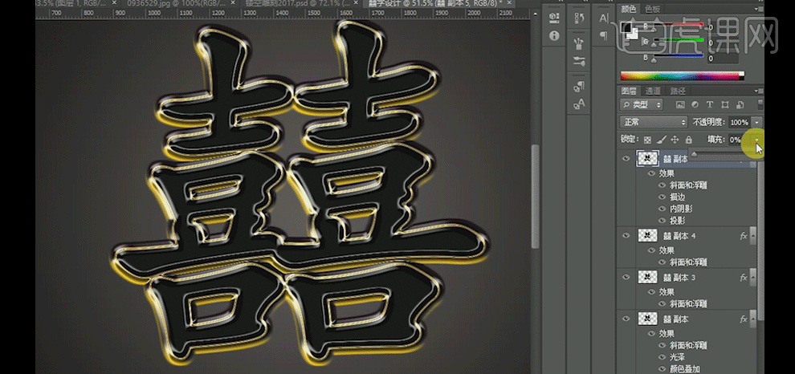
Task: Open the History panel icon
Action: click(579, 18)
